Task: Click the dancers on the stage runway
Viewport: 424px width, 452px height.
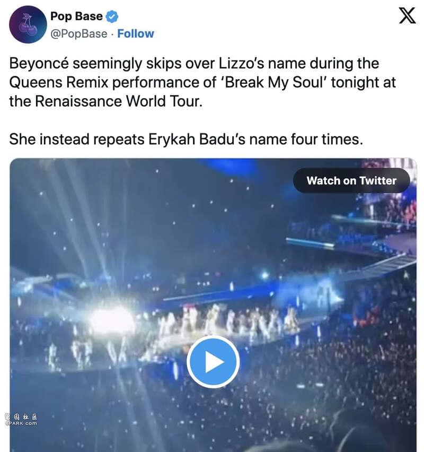Action: point(227,320)
